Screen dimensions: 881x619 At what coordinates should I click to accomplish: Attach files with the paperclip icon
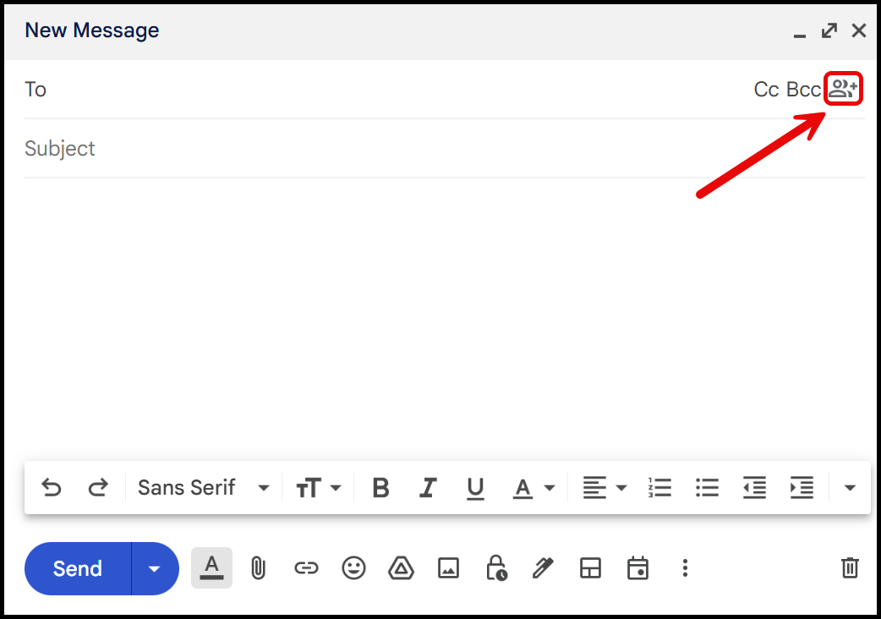[x=259, y=568]
